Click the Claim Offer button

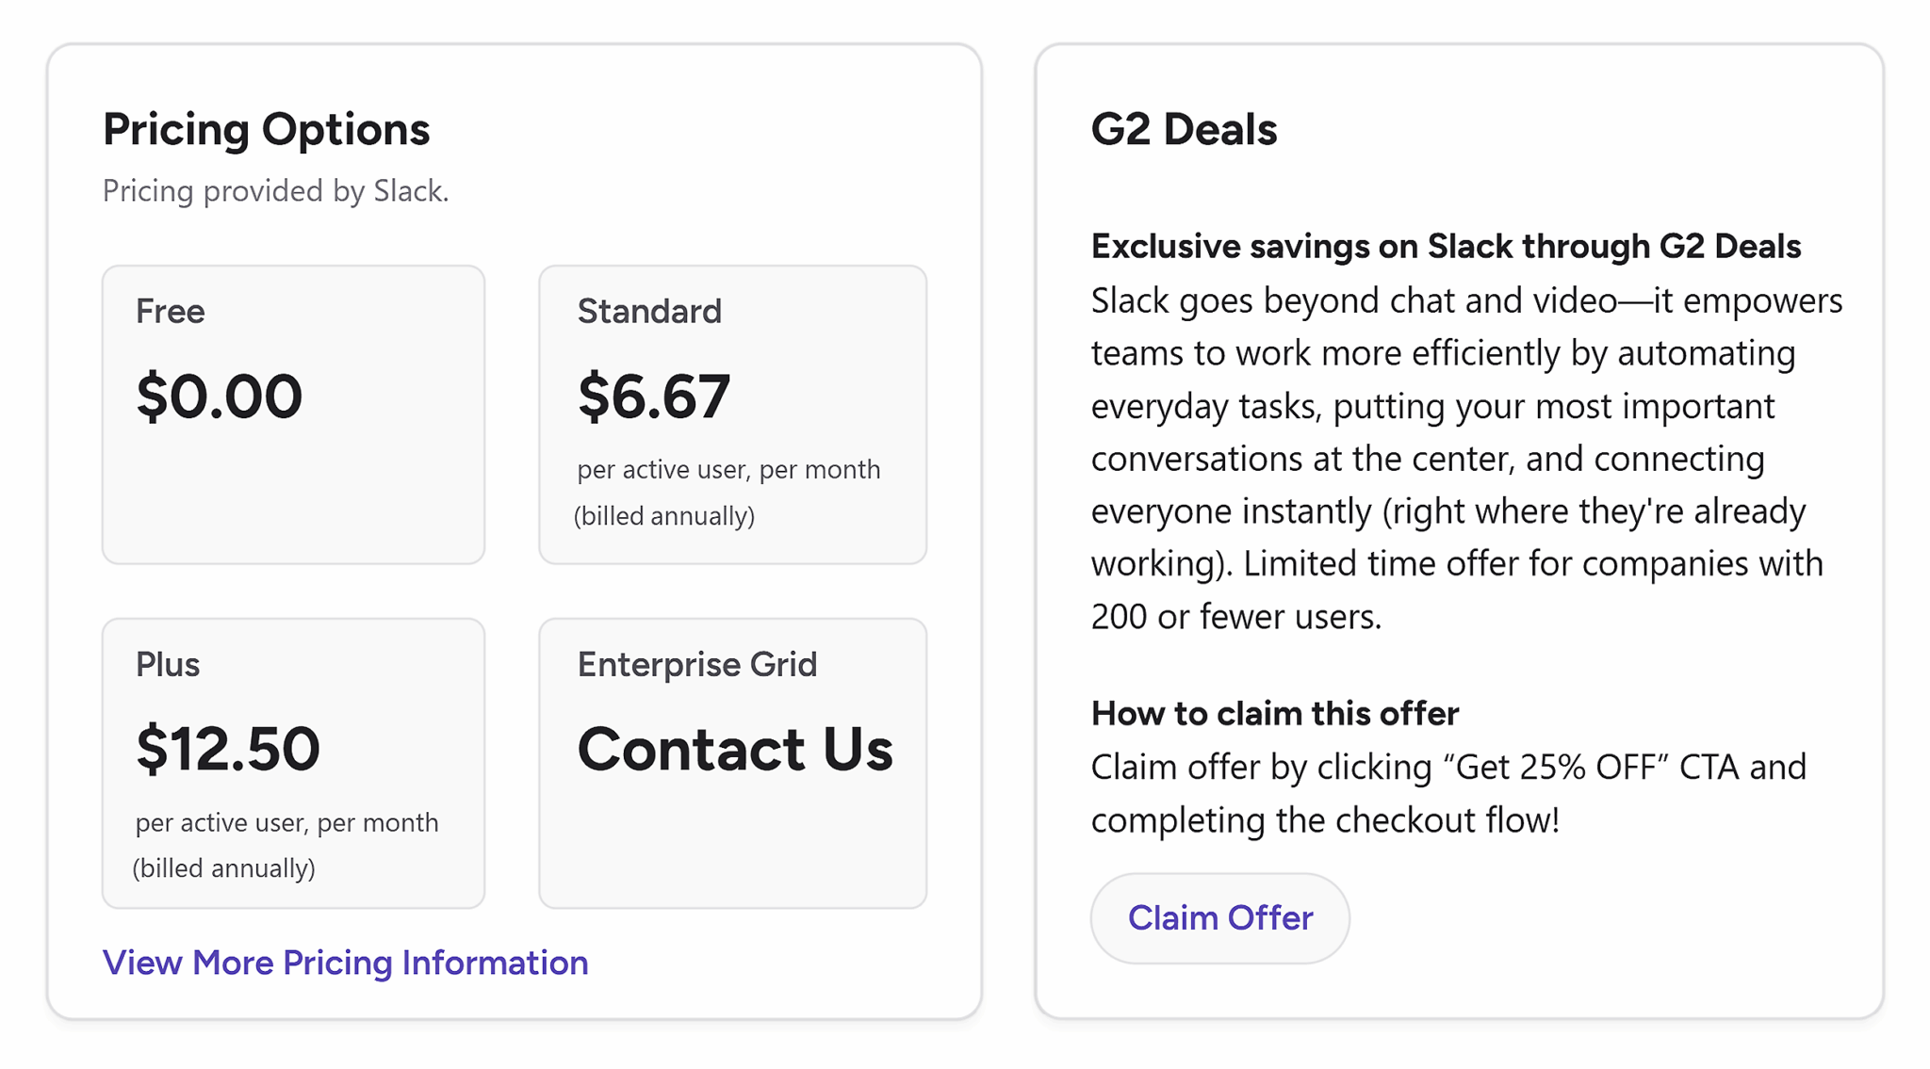point(1219,917)
